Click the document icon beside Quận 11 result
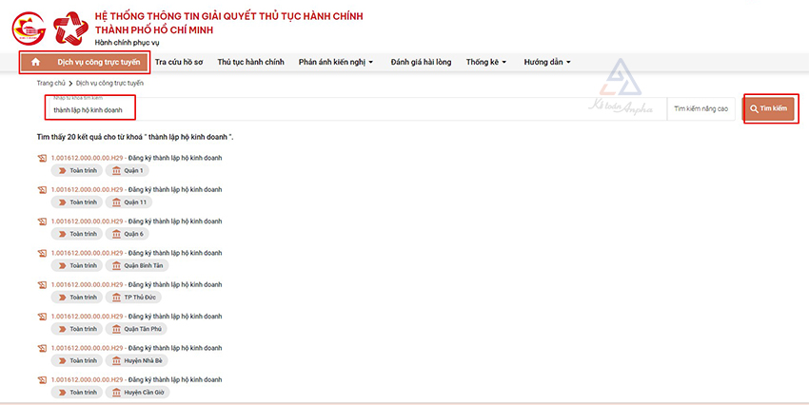Image resolution: width=809 pixels, height=405 pixels. coord(41,189)
